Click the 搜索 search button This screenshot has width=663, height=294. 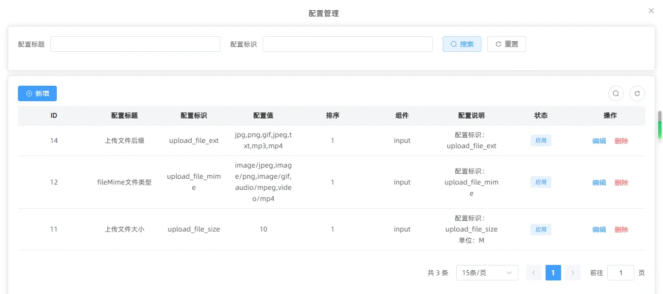coord(462,44)
